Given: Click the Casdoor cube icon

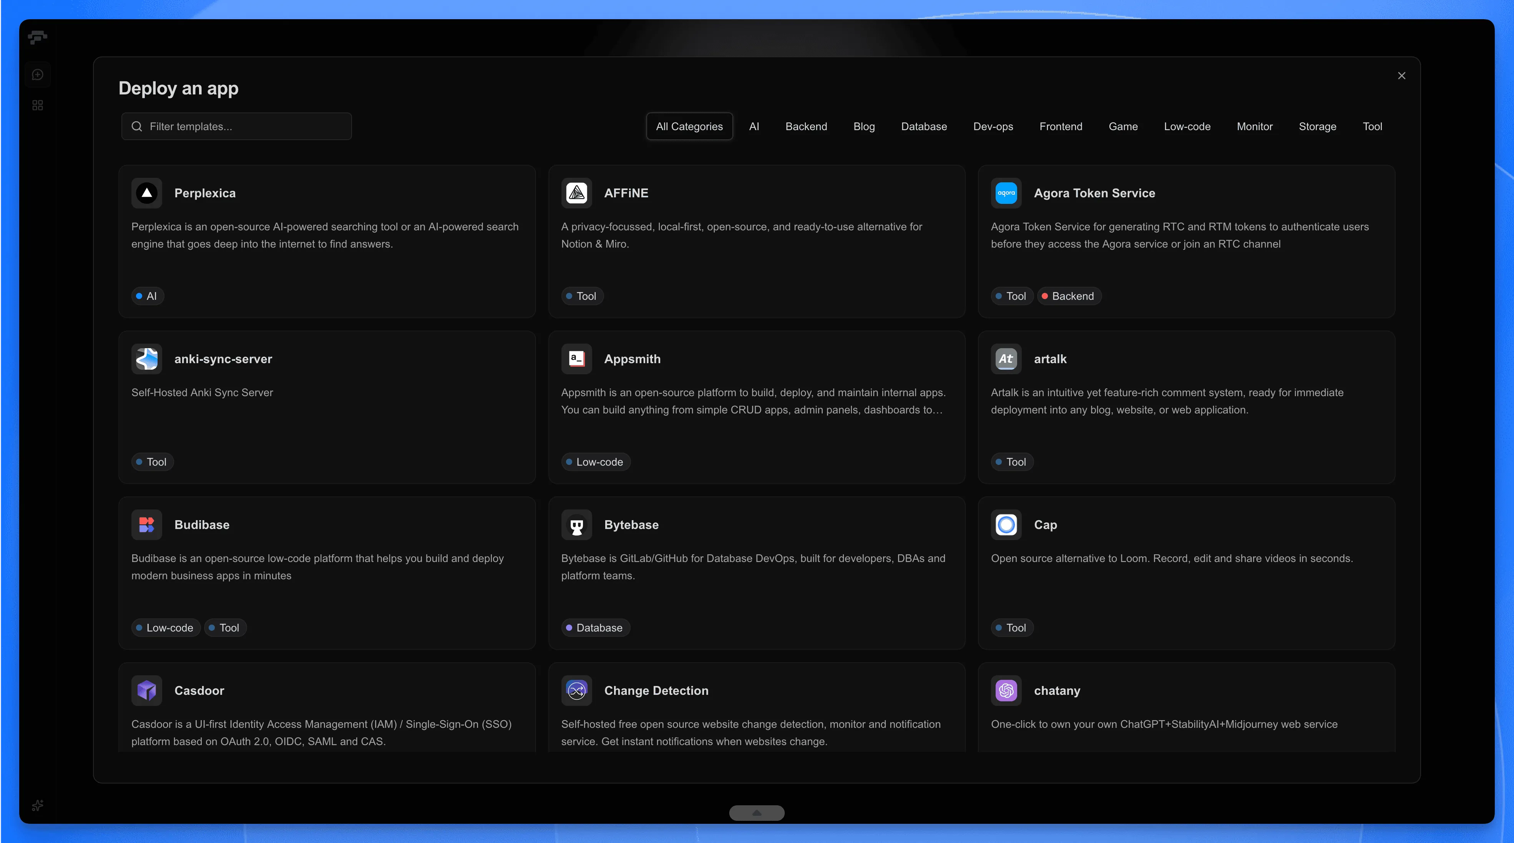Looking at the screenshot, I should point(146,690).
